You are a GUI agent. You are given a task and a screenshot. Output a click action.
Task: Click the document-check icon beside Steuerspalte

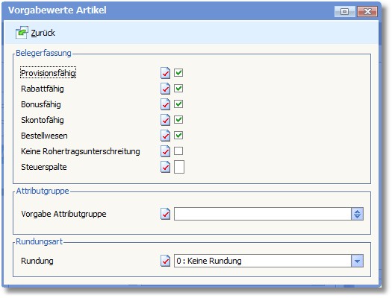[x=165, y=167]
